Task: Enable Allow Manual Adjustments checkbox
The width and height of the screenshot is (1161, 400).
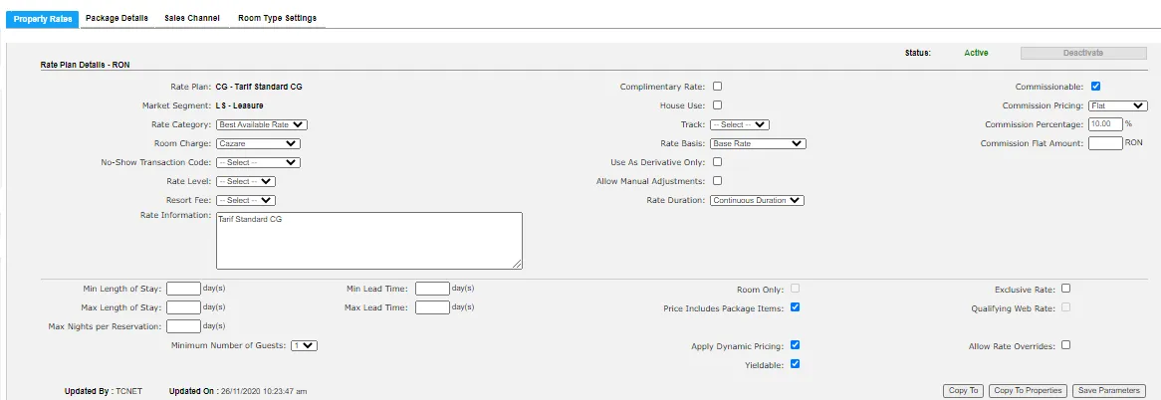Action: tap(717, 180)
